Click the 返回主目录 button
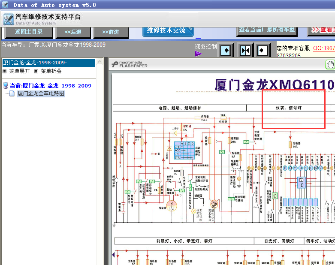 pos(29,32)
